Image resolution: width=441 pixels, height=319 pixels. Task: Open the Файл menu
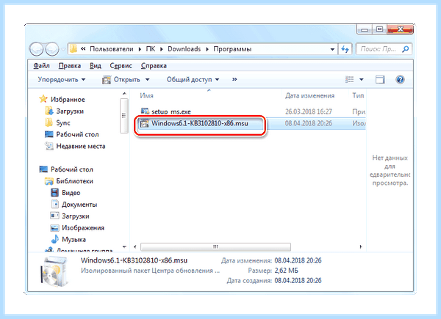click(x=41, y=66)
